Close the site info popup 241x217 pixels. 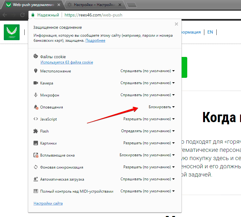pos(176,24)
